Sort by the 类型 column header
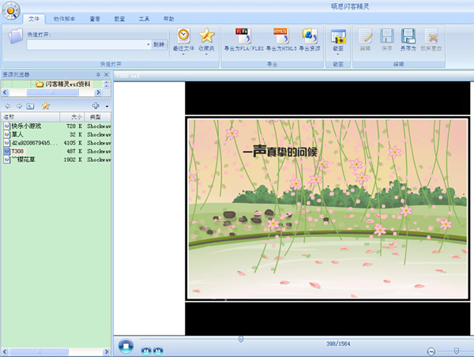The height and width of the screenshot is (357, 474). (98, 117)
